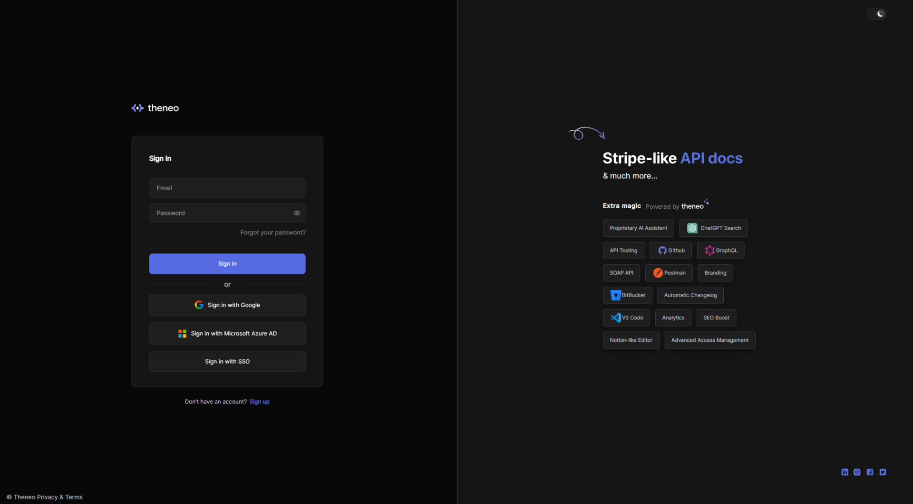Sign in with Google

click(227, 305)
